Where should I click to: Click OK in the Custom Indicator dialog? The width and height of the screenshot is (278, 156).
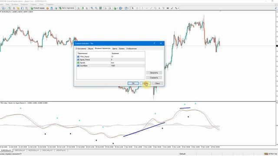coord(133,83)
